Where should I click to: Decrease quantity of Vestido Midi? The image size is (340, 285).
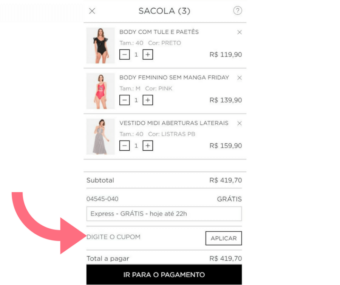pyautogui.click(x=125, y=146)
